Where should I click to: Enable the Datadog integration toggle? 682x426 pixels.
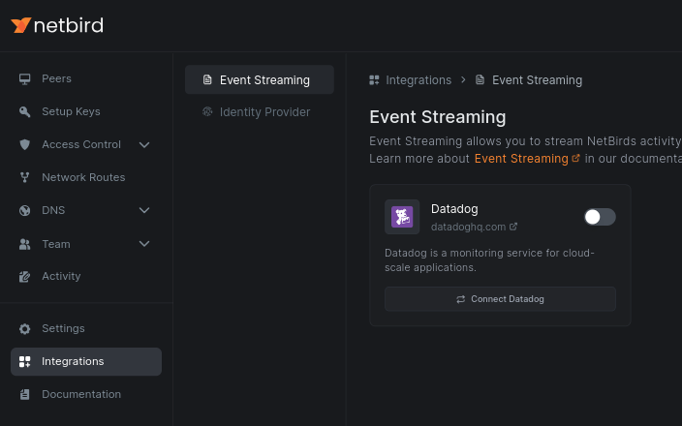[x=600, y=217]
